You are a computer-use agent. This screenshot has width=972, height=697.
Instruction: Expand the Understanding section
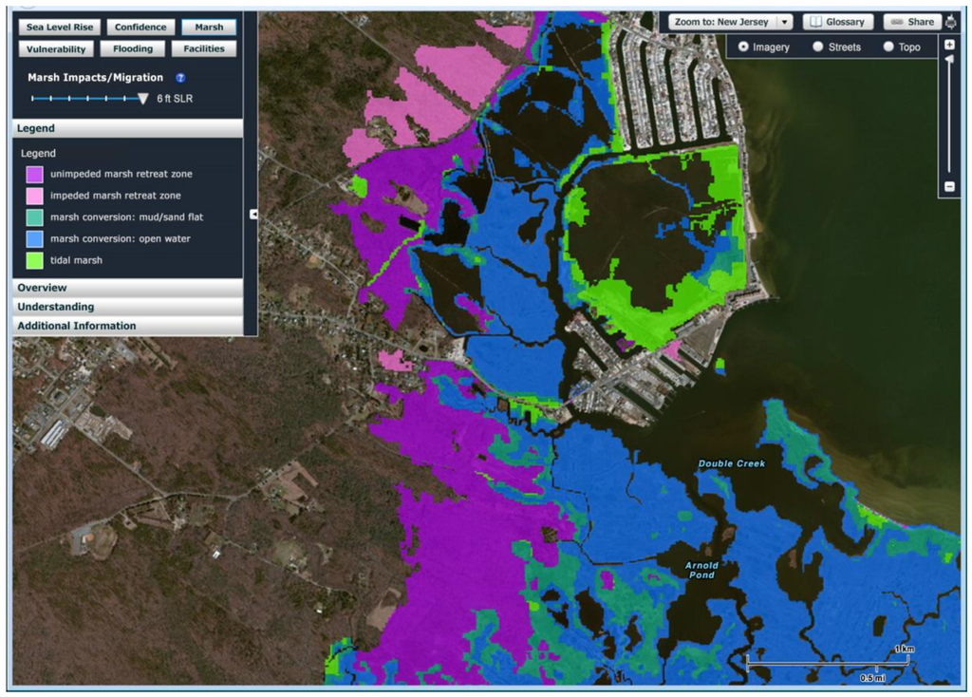click(x=128, y=307)
